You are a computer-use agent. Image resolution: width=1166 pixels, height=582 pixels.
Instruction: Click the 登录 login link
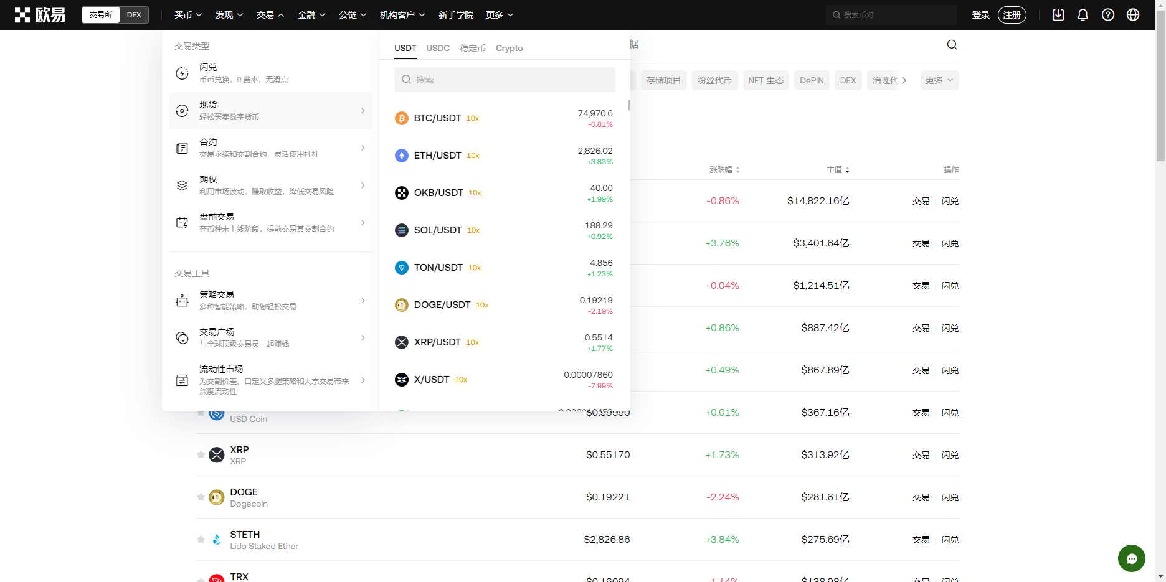pos(981,15)
